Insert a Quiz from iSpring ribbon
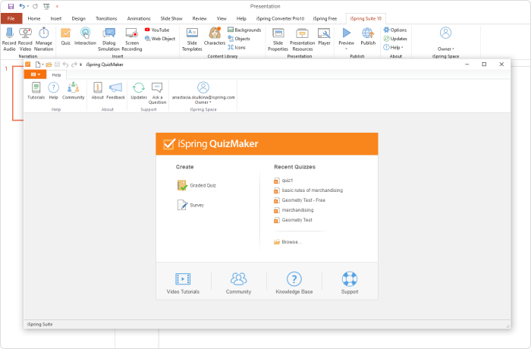 [66, 36]
